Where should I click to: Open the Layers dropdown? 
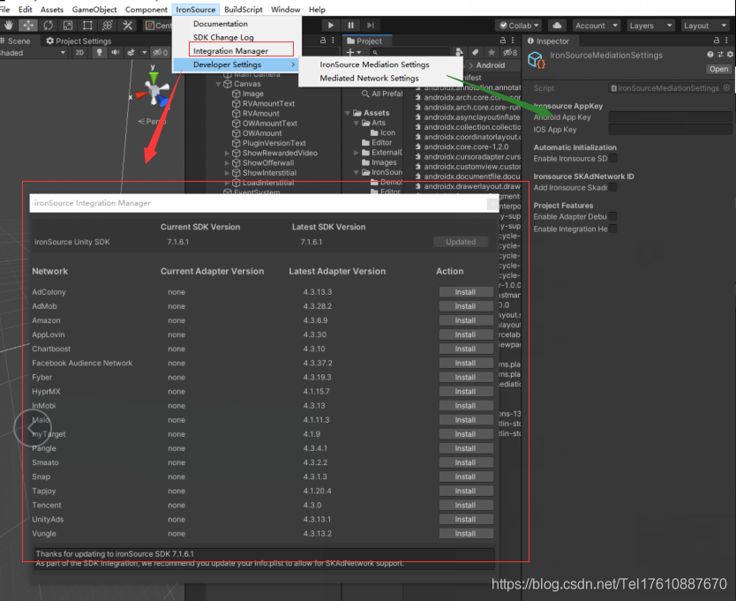650,26
